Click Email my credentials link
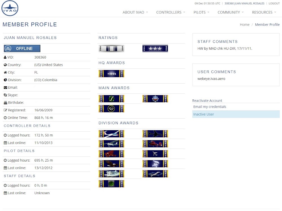This screenshot has height=211, width=282. click(210, 107)
